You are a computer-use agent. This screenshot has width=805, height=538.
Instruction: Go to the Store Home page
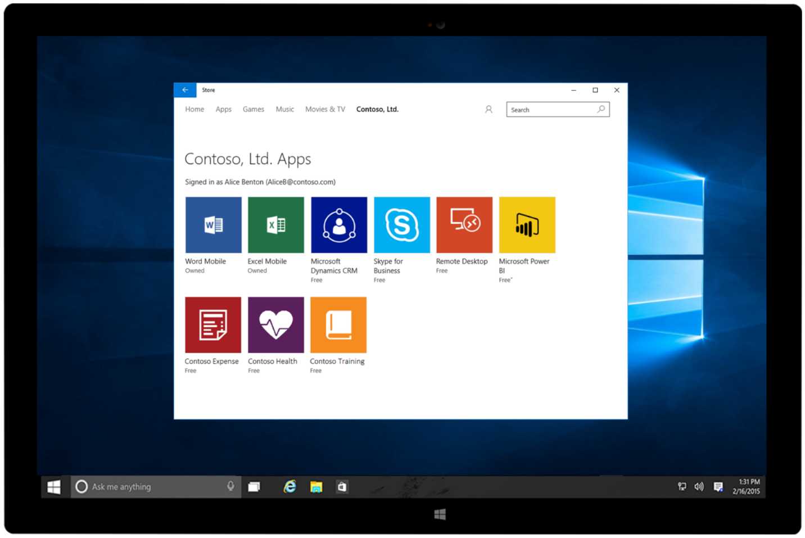point(194,109)
